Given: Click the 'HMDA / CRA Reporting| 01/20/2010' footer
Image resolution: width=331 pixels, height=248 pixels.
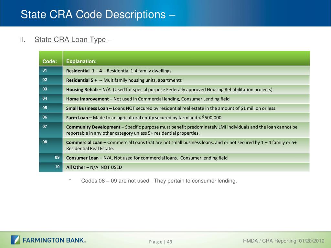Looking at the screenshot, I should click(x=283, y=241).
